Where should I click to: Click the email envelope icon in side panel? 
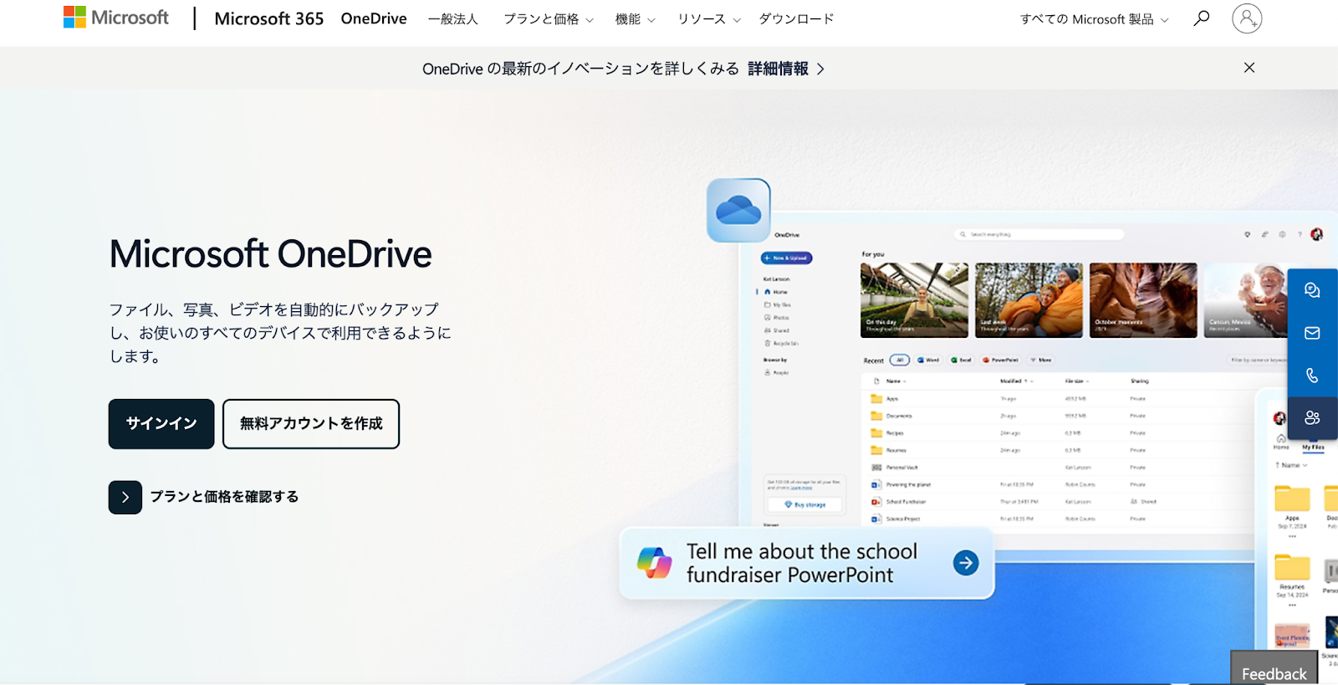[x=1312, y=333]
